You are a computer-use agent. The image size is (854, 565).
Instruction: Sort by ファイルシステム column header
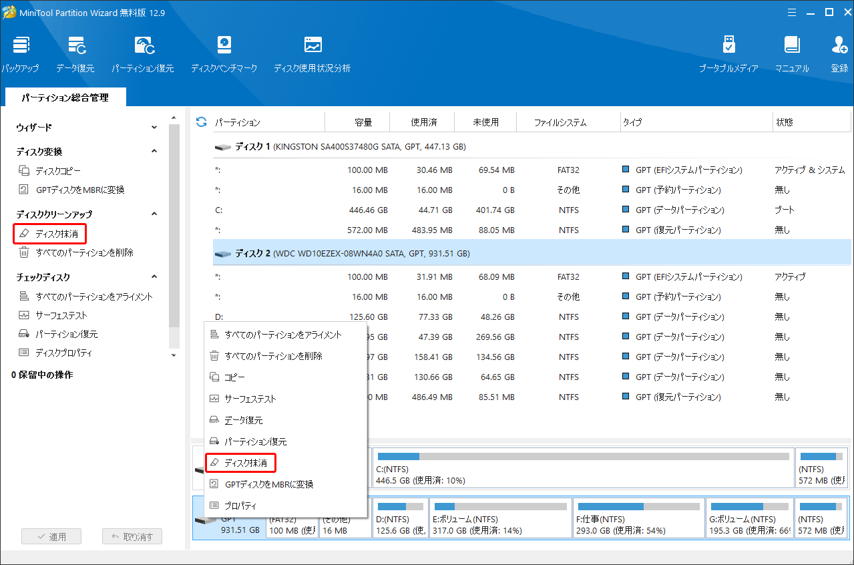[560, 122]
